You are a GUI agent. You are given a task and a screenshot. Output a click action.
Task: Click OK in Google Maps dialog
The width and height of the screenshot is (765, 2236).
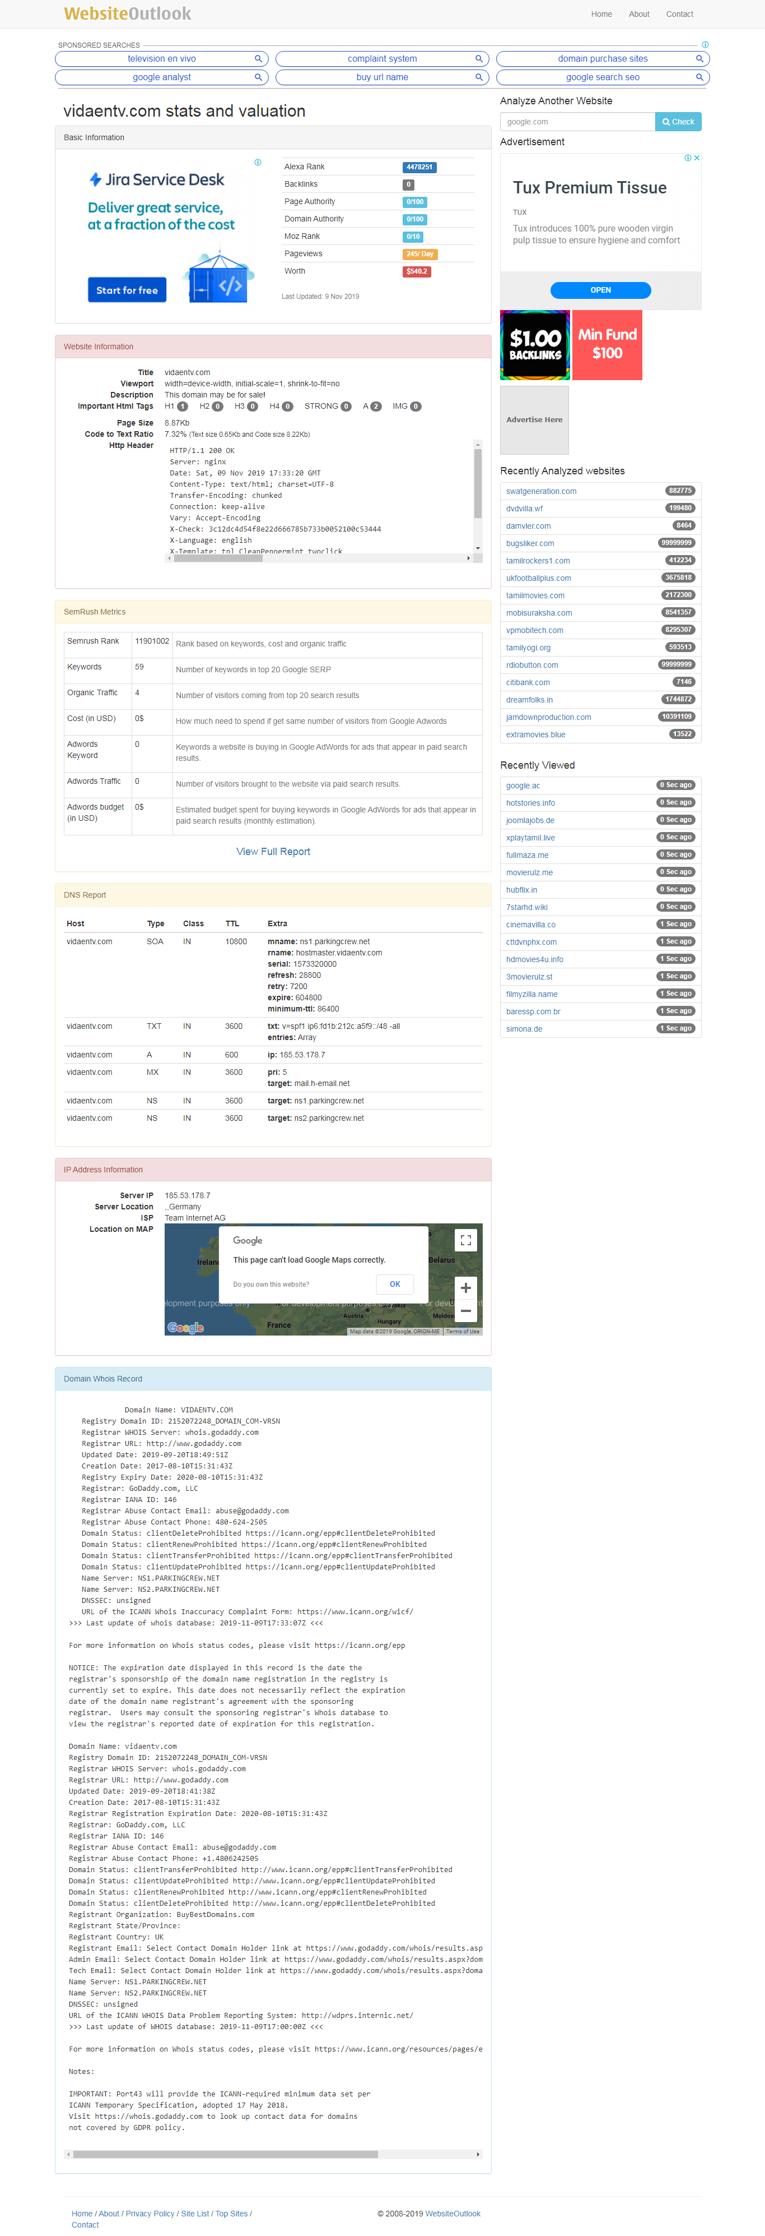(x=395, y=1284)
